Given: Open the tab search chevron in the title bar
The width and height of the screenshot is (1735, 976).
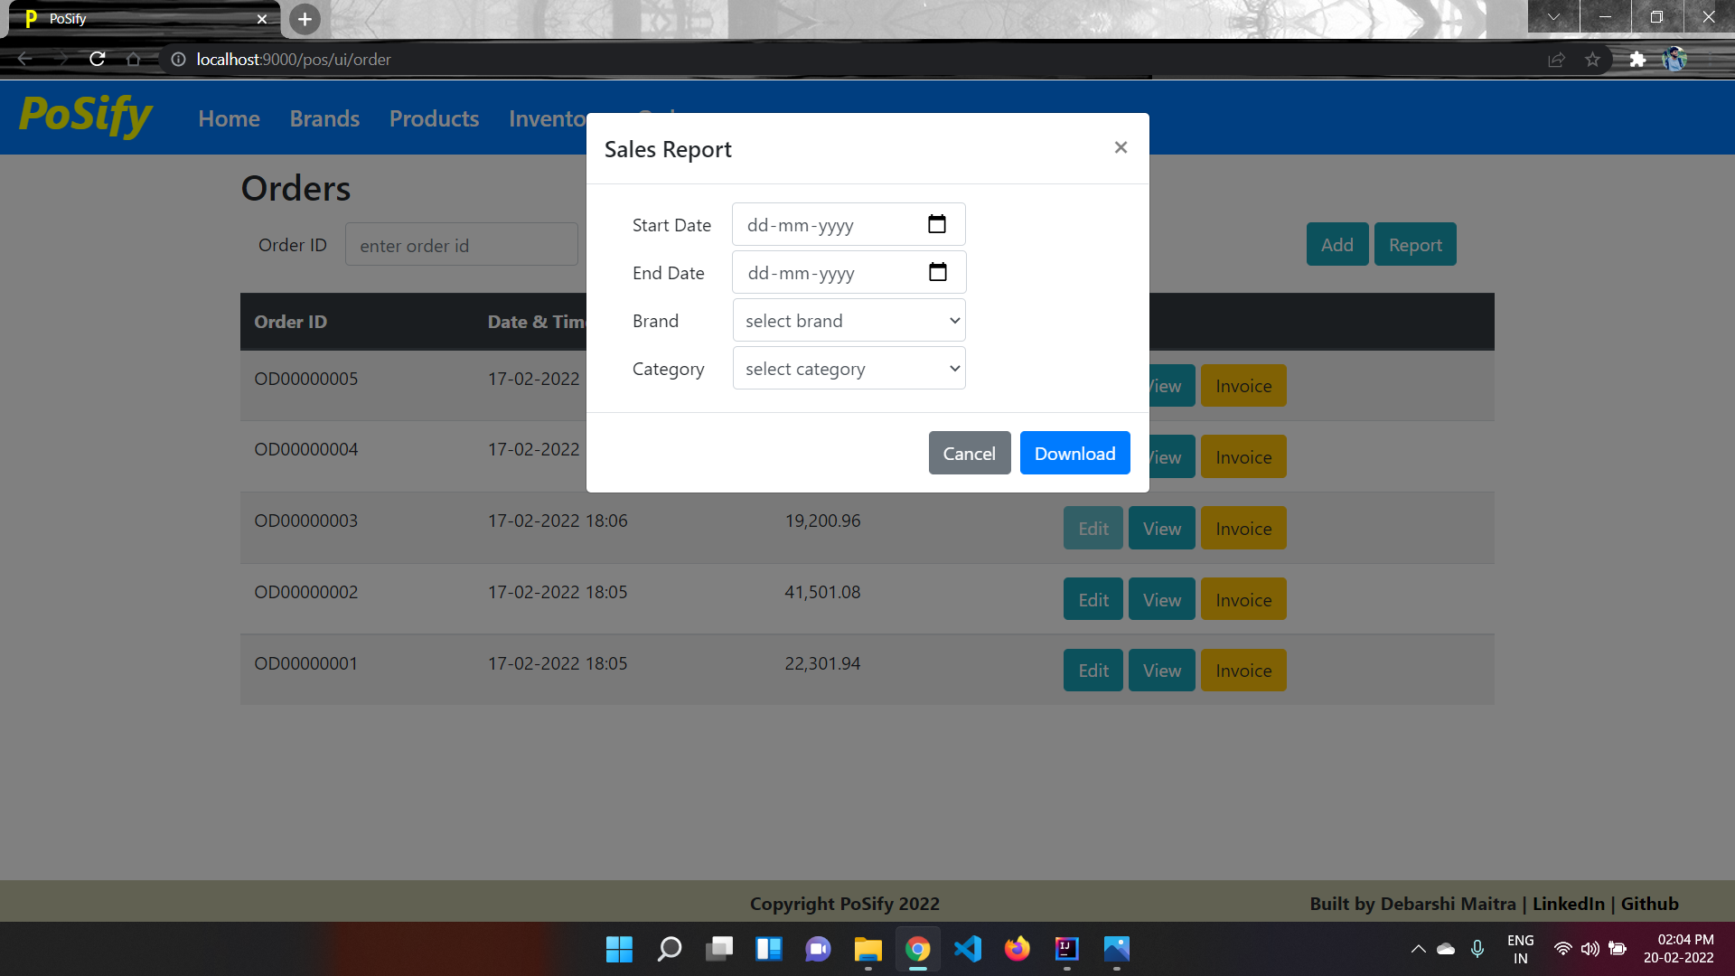Looking at the screenshot, I should (1553, 16).
